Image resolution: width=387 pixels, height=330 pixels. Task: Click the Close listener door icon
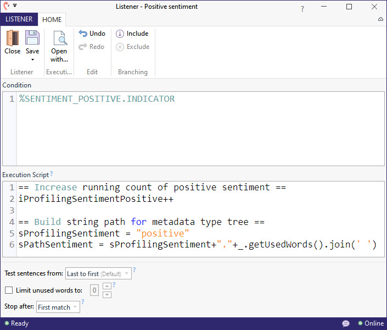(12, 38)
